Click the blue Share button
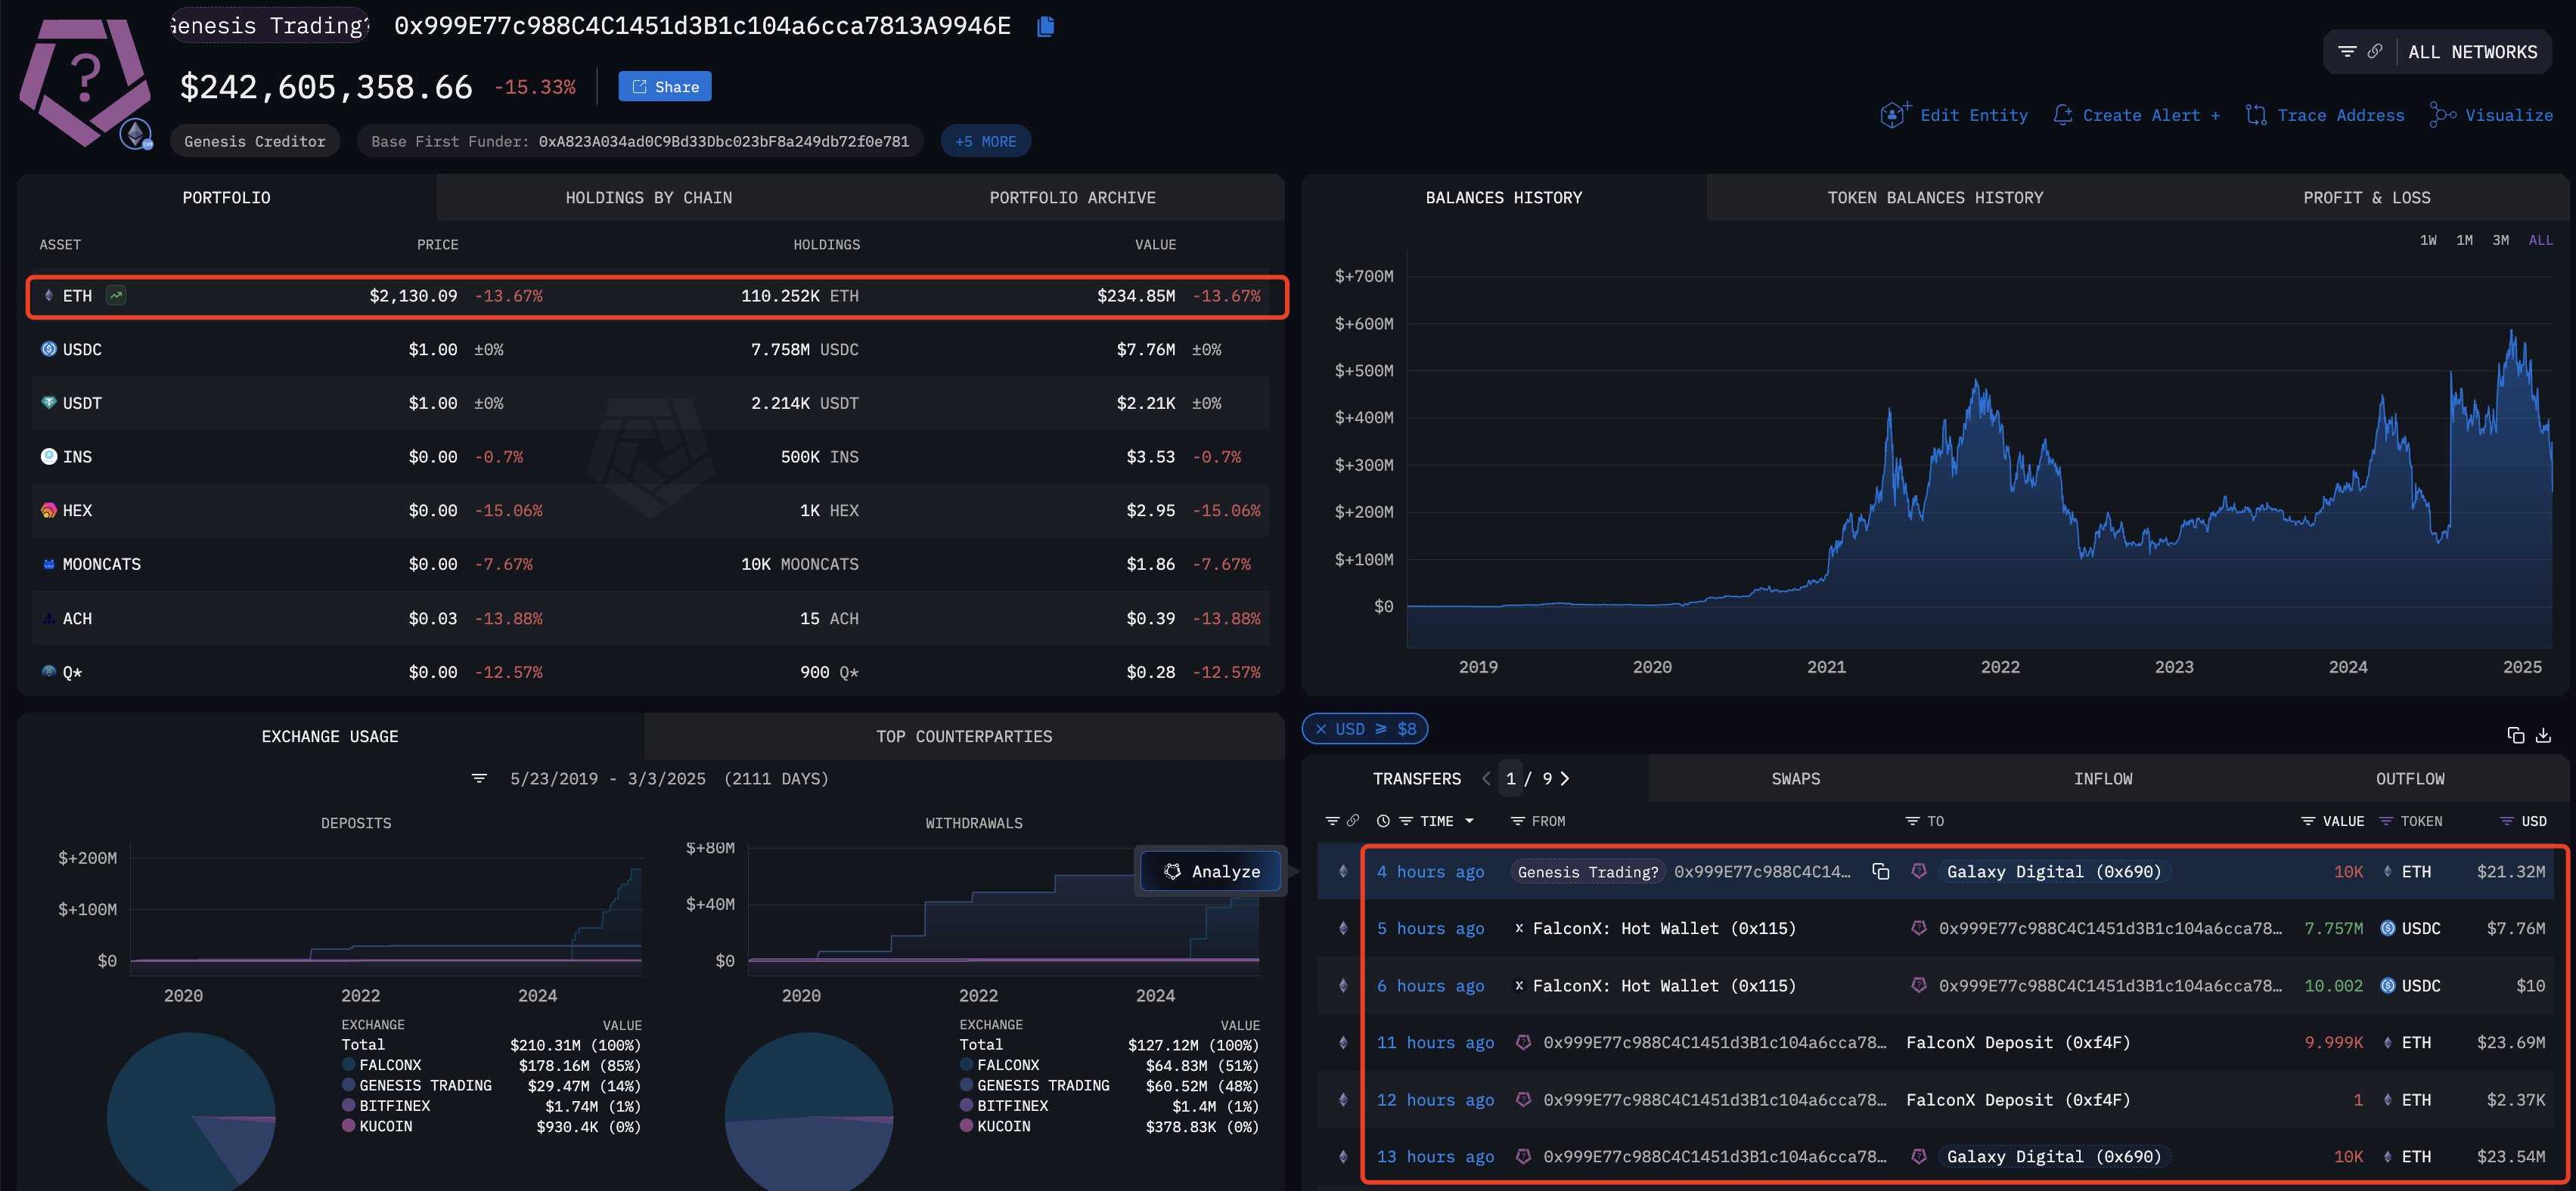Viewport: 2576px width, 1191px height. tap(664, 87)
